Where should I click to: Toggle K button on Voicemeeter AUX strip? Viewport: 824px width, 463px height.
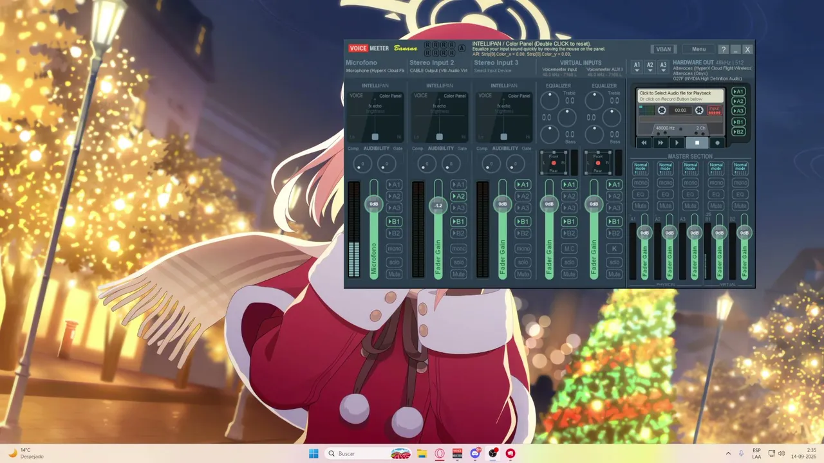(614, 249)
